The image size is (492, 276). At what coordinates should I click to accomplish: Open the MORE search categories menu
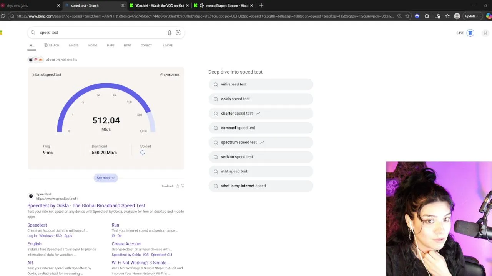pos(168,45)
